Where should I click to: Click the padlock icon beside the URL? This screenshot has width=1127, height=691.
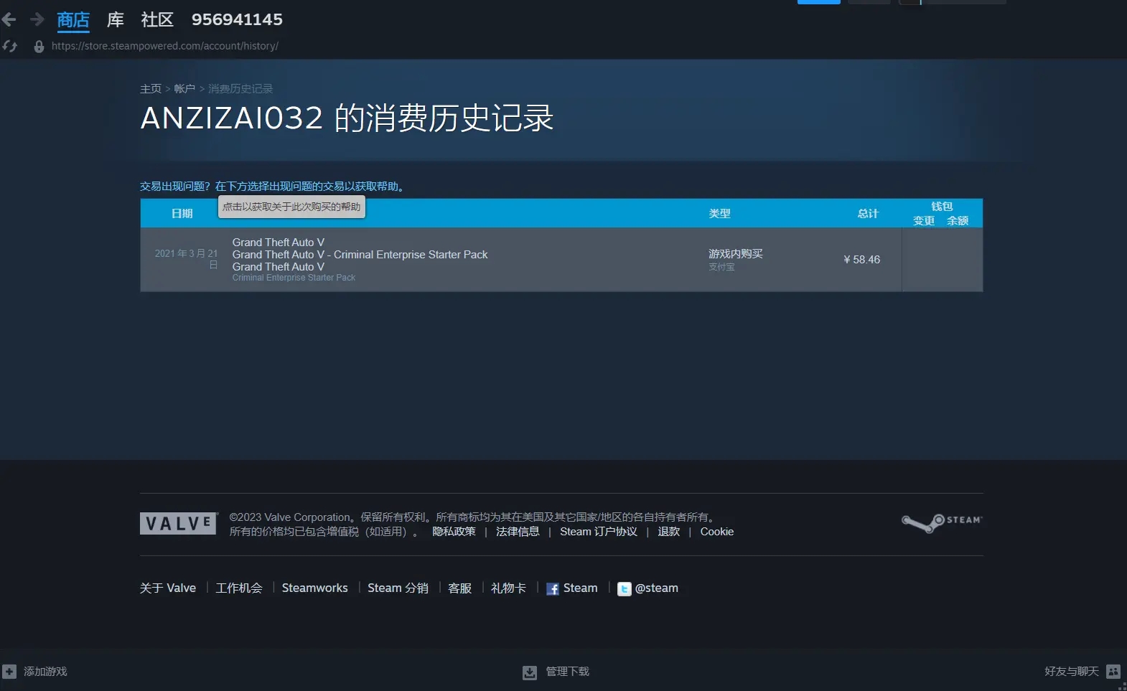(39, 46)
